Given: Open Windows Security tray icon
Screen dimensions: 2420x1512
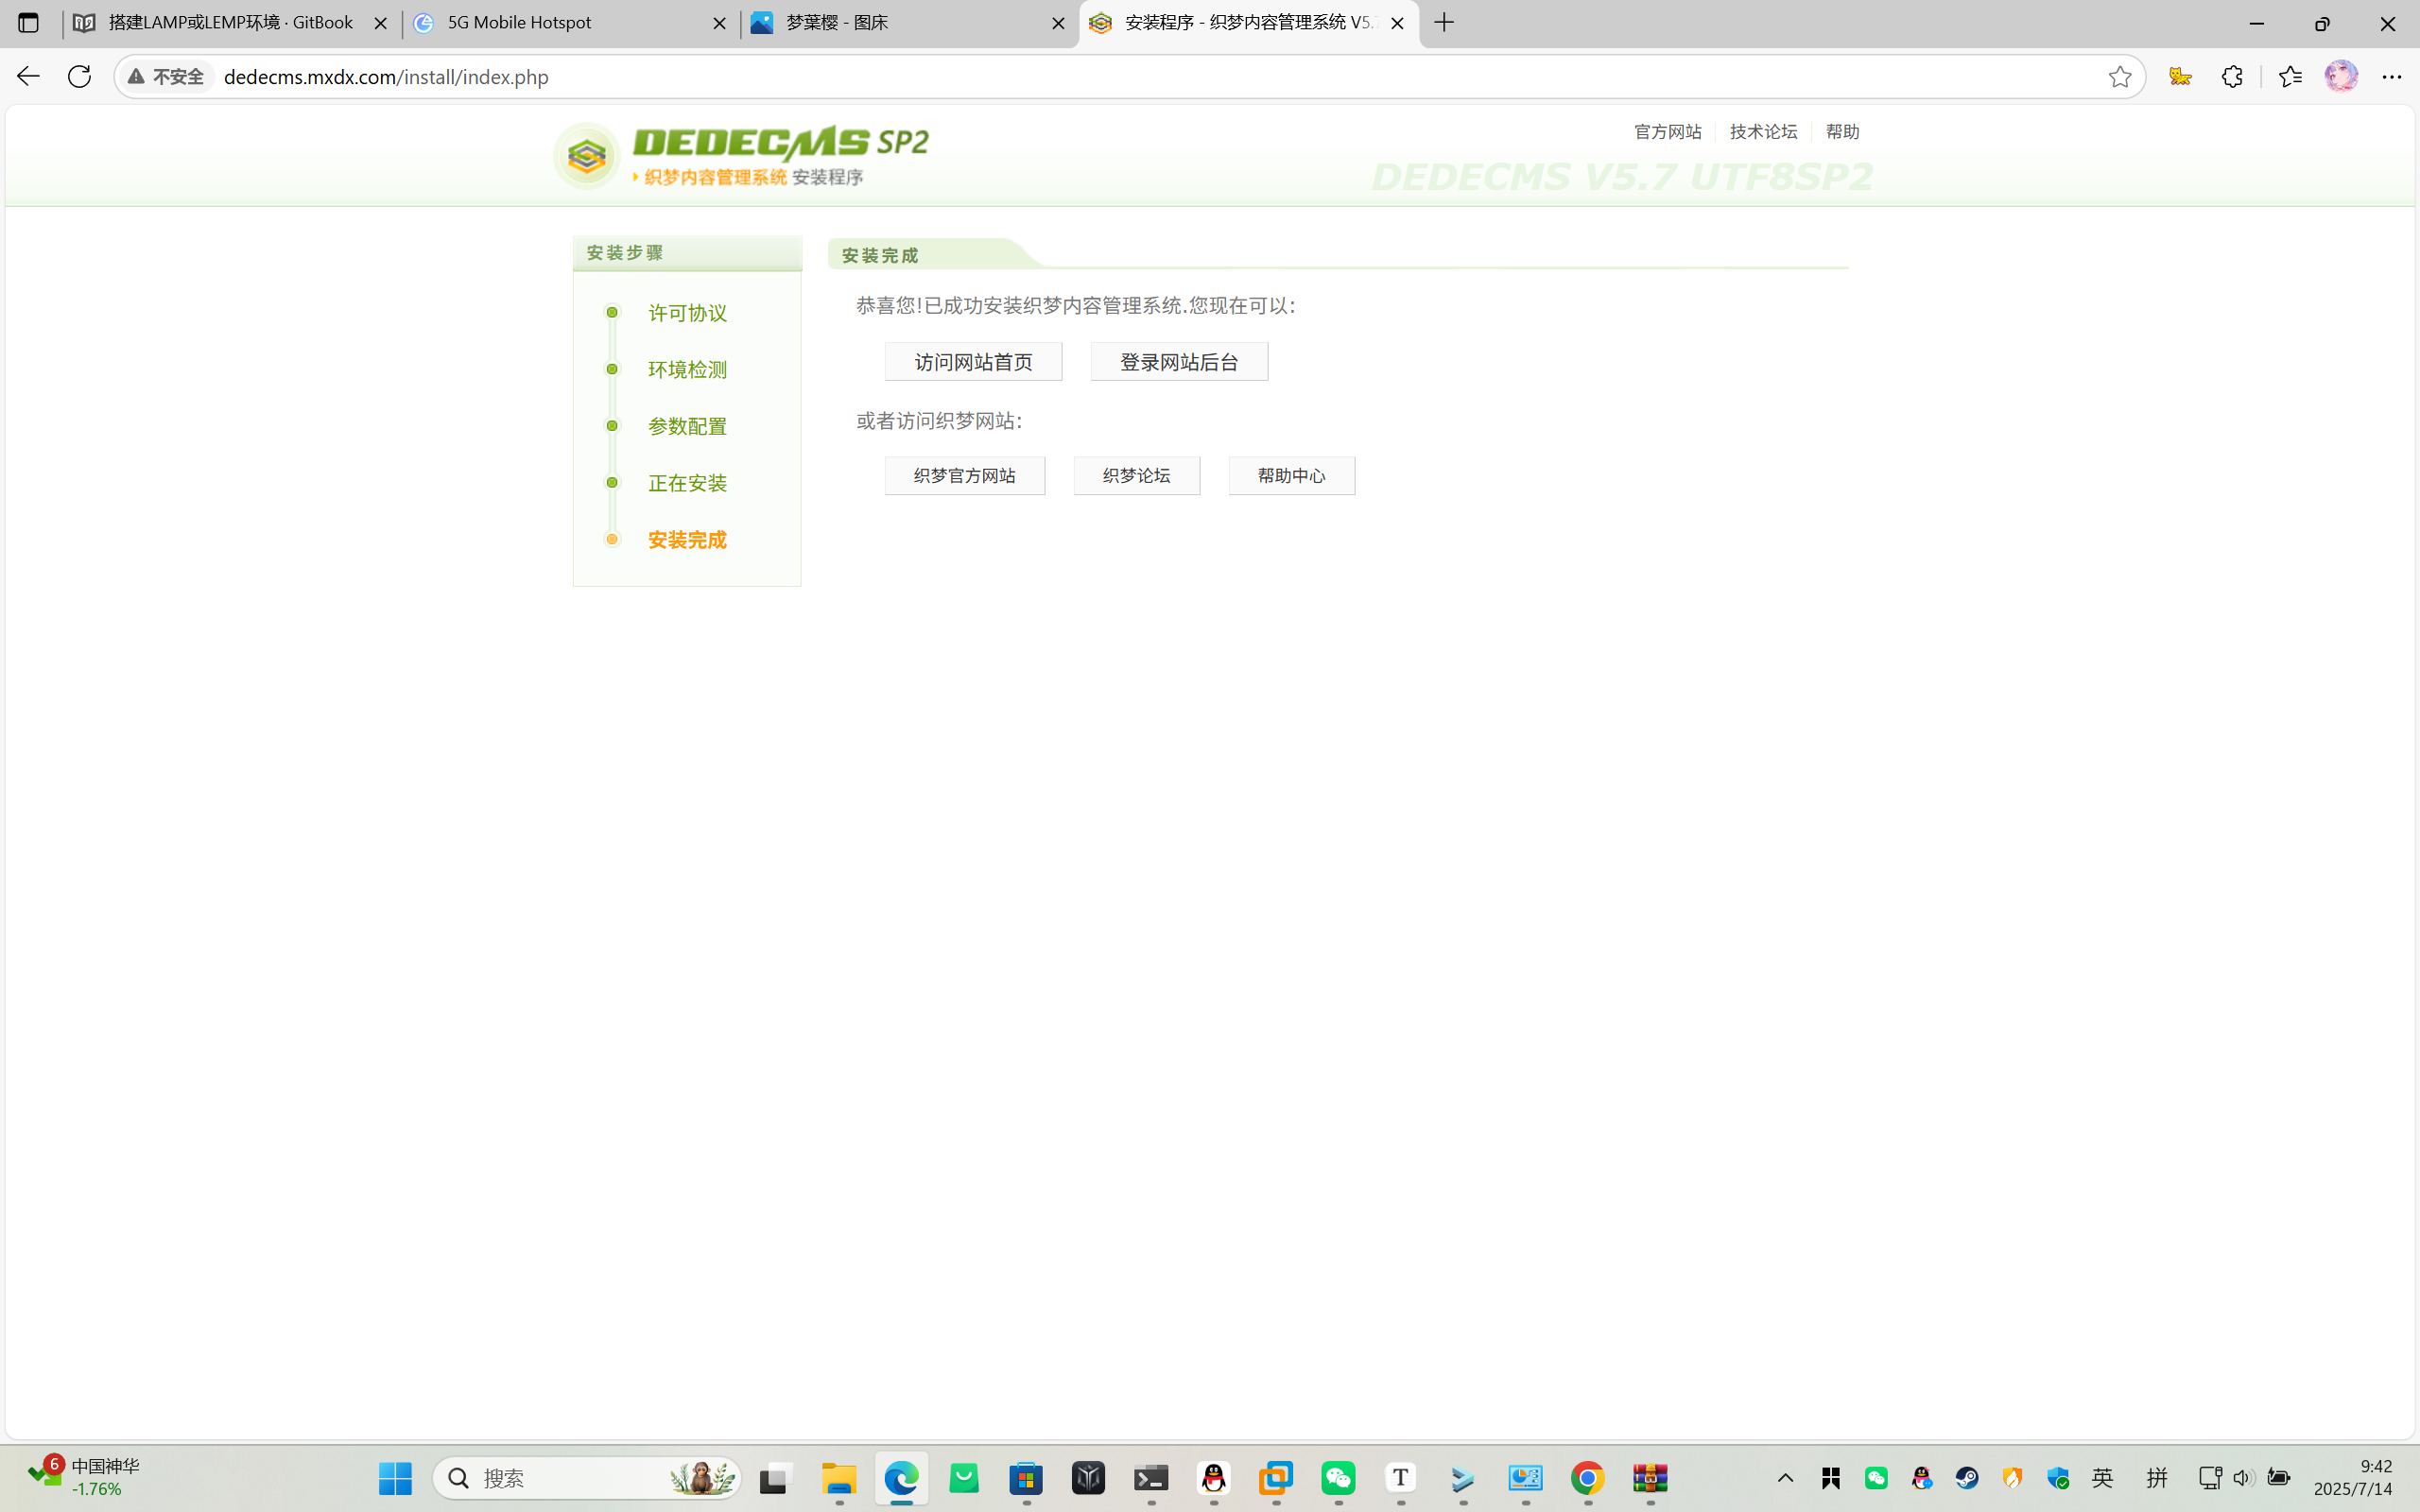Looking at the screenshot, I should point(2057,1478).
